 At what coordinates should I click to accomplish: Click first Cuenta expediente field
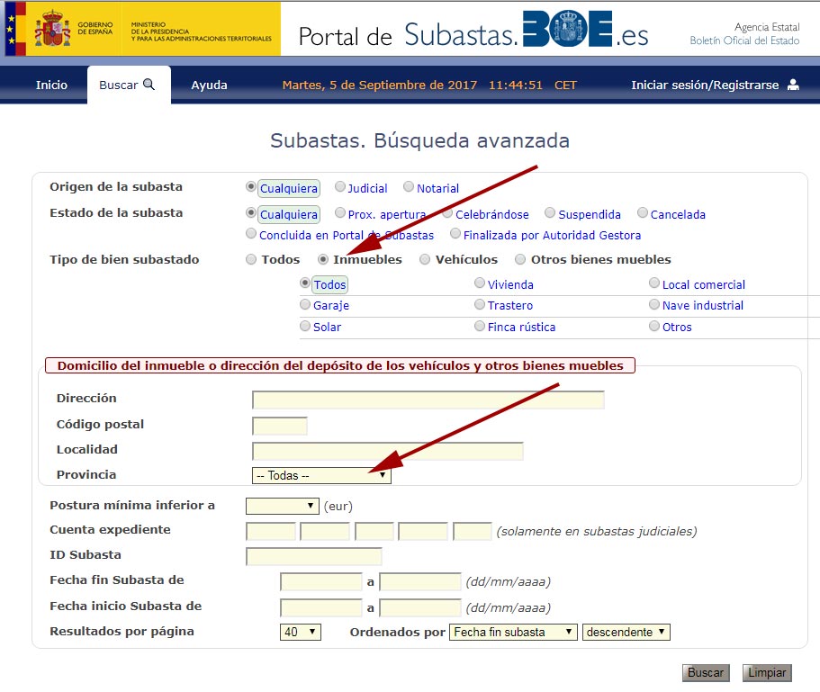pos(270,531)
